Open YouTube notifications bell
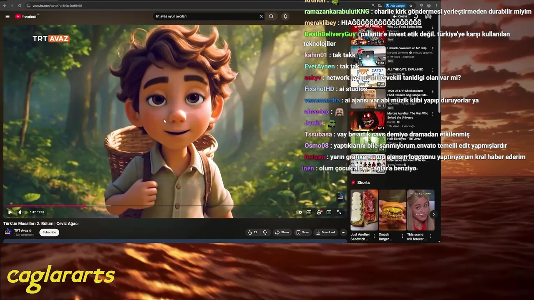The width and height of the screenshot is (534, 300). point(416,17)
